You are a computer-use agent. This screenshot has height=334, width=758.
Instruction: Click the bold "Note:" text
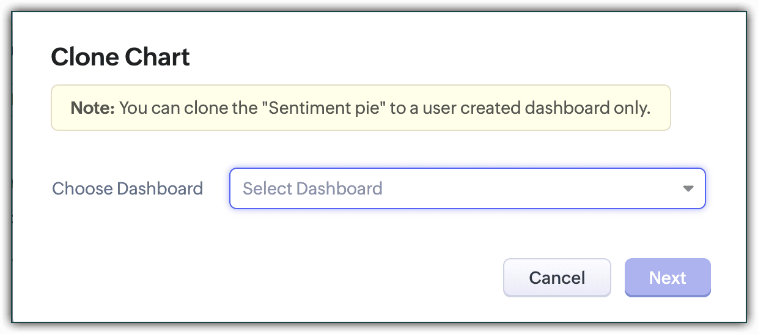tap(93, 108)
